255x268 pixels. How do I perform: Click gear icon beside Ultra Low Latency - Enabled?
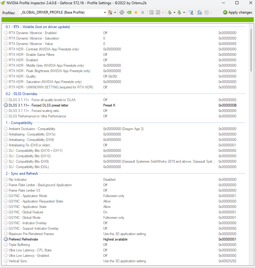click(x=6, y=256)
